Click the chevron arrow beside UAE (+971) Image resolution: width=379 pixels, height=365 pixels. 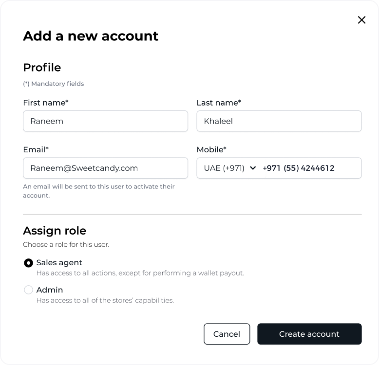click(252, 168)
